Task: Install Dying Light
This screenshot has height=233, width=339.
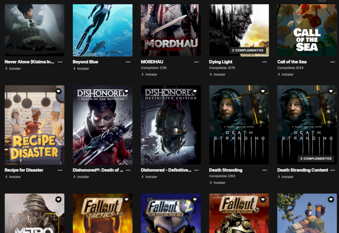Action: tap(217, 74)
